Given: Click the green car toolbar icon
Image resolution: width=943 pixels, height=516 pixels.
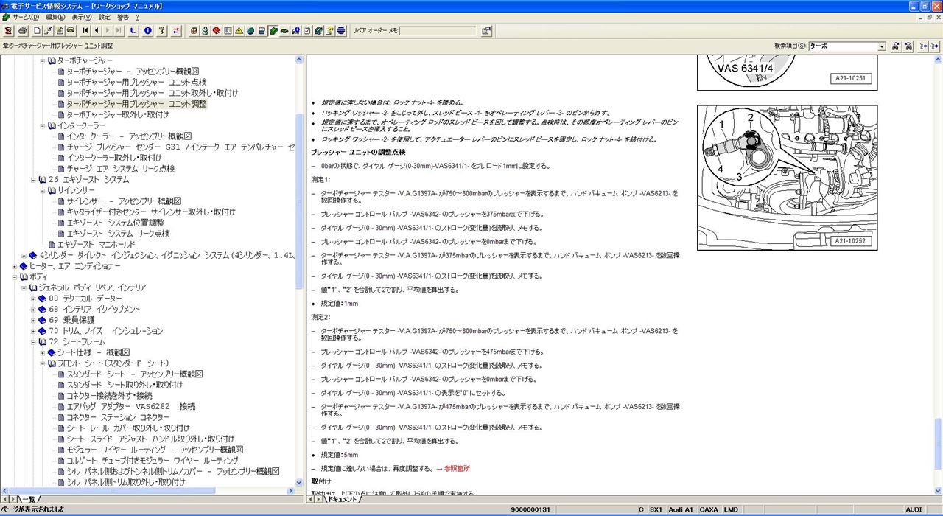Looking at the screenshot, I should click(284, 31).
